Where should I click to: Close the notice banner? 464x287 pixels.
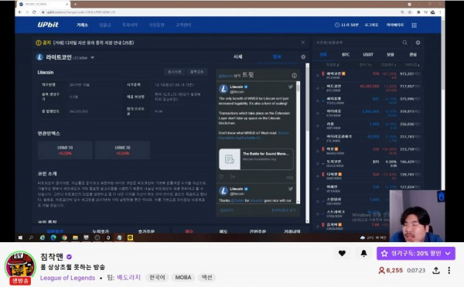pos(302,43)
